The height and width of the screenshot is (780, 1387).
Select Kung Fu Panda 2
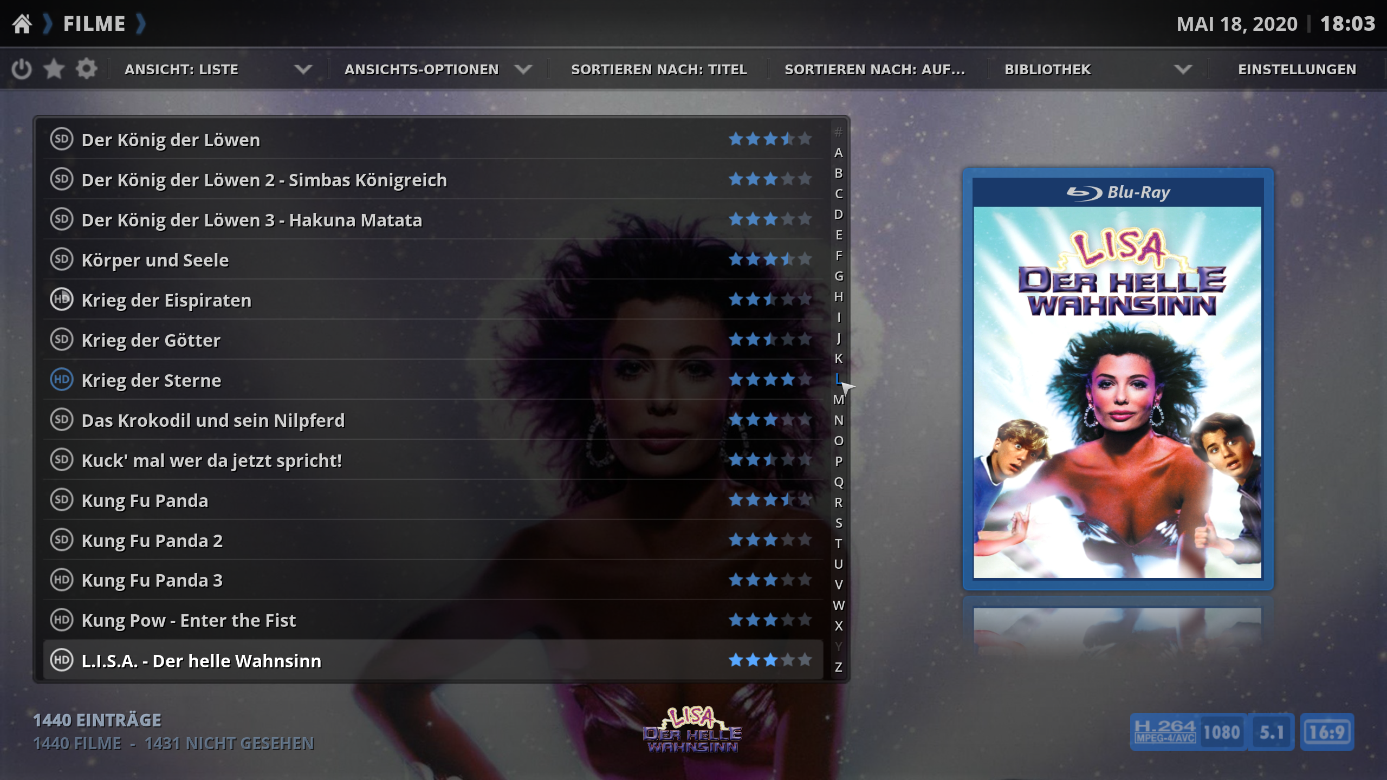click(433, 540)
